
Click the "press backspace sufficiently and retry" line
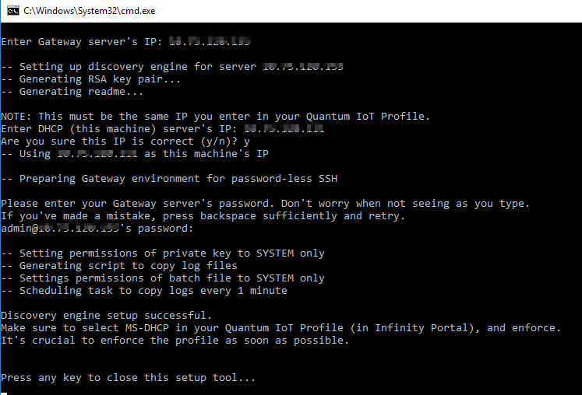(x=203, y=216)
